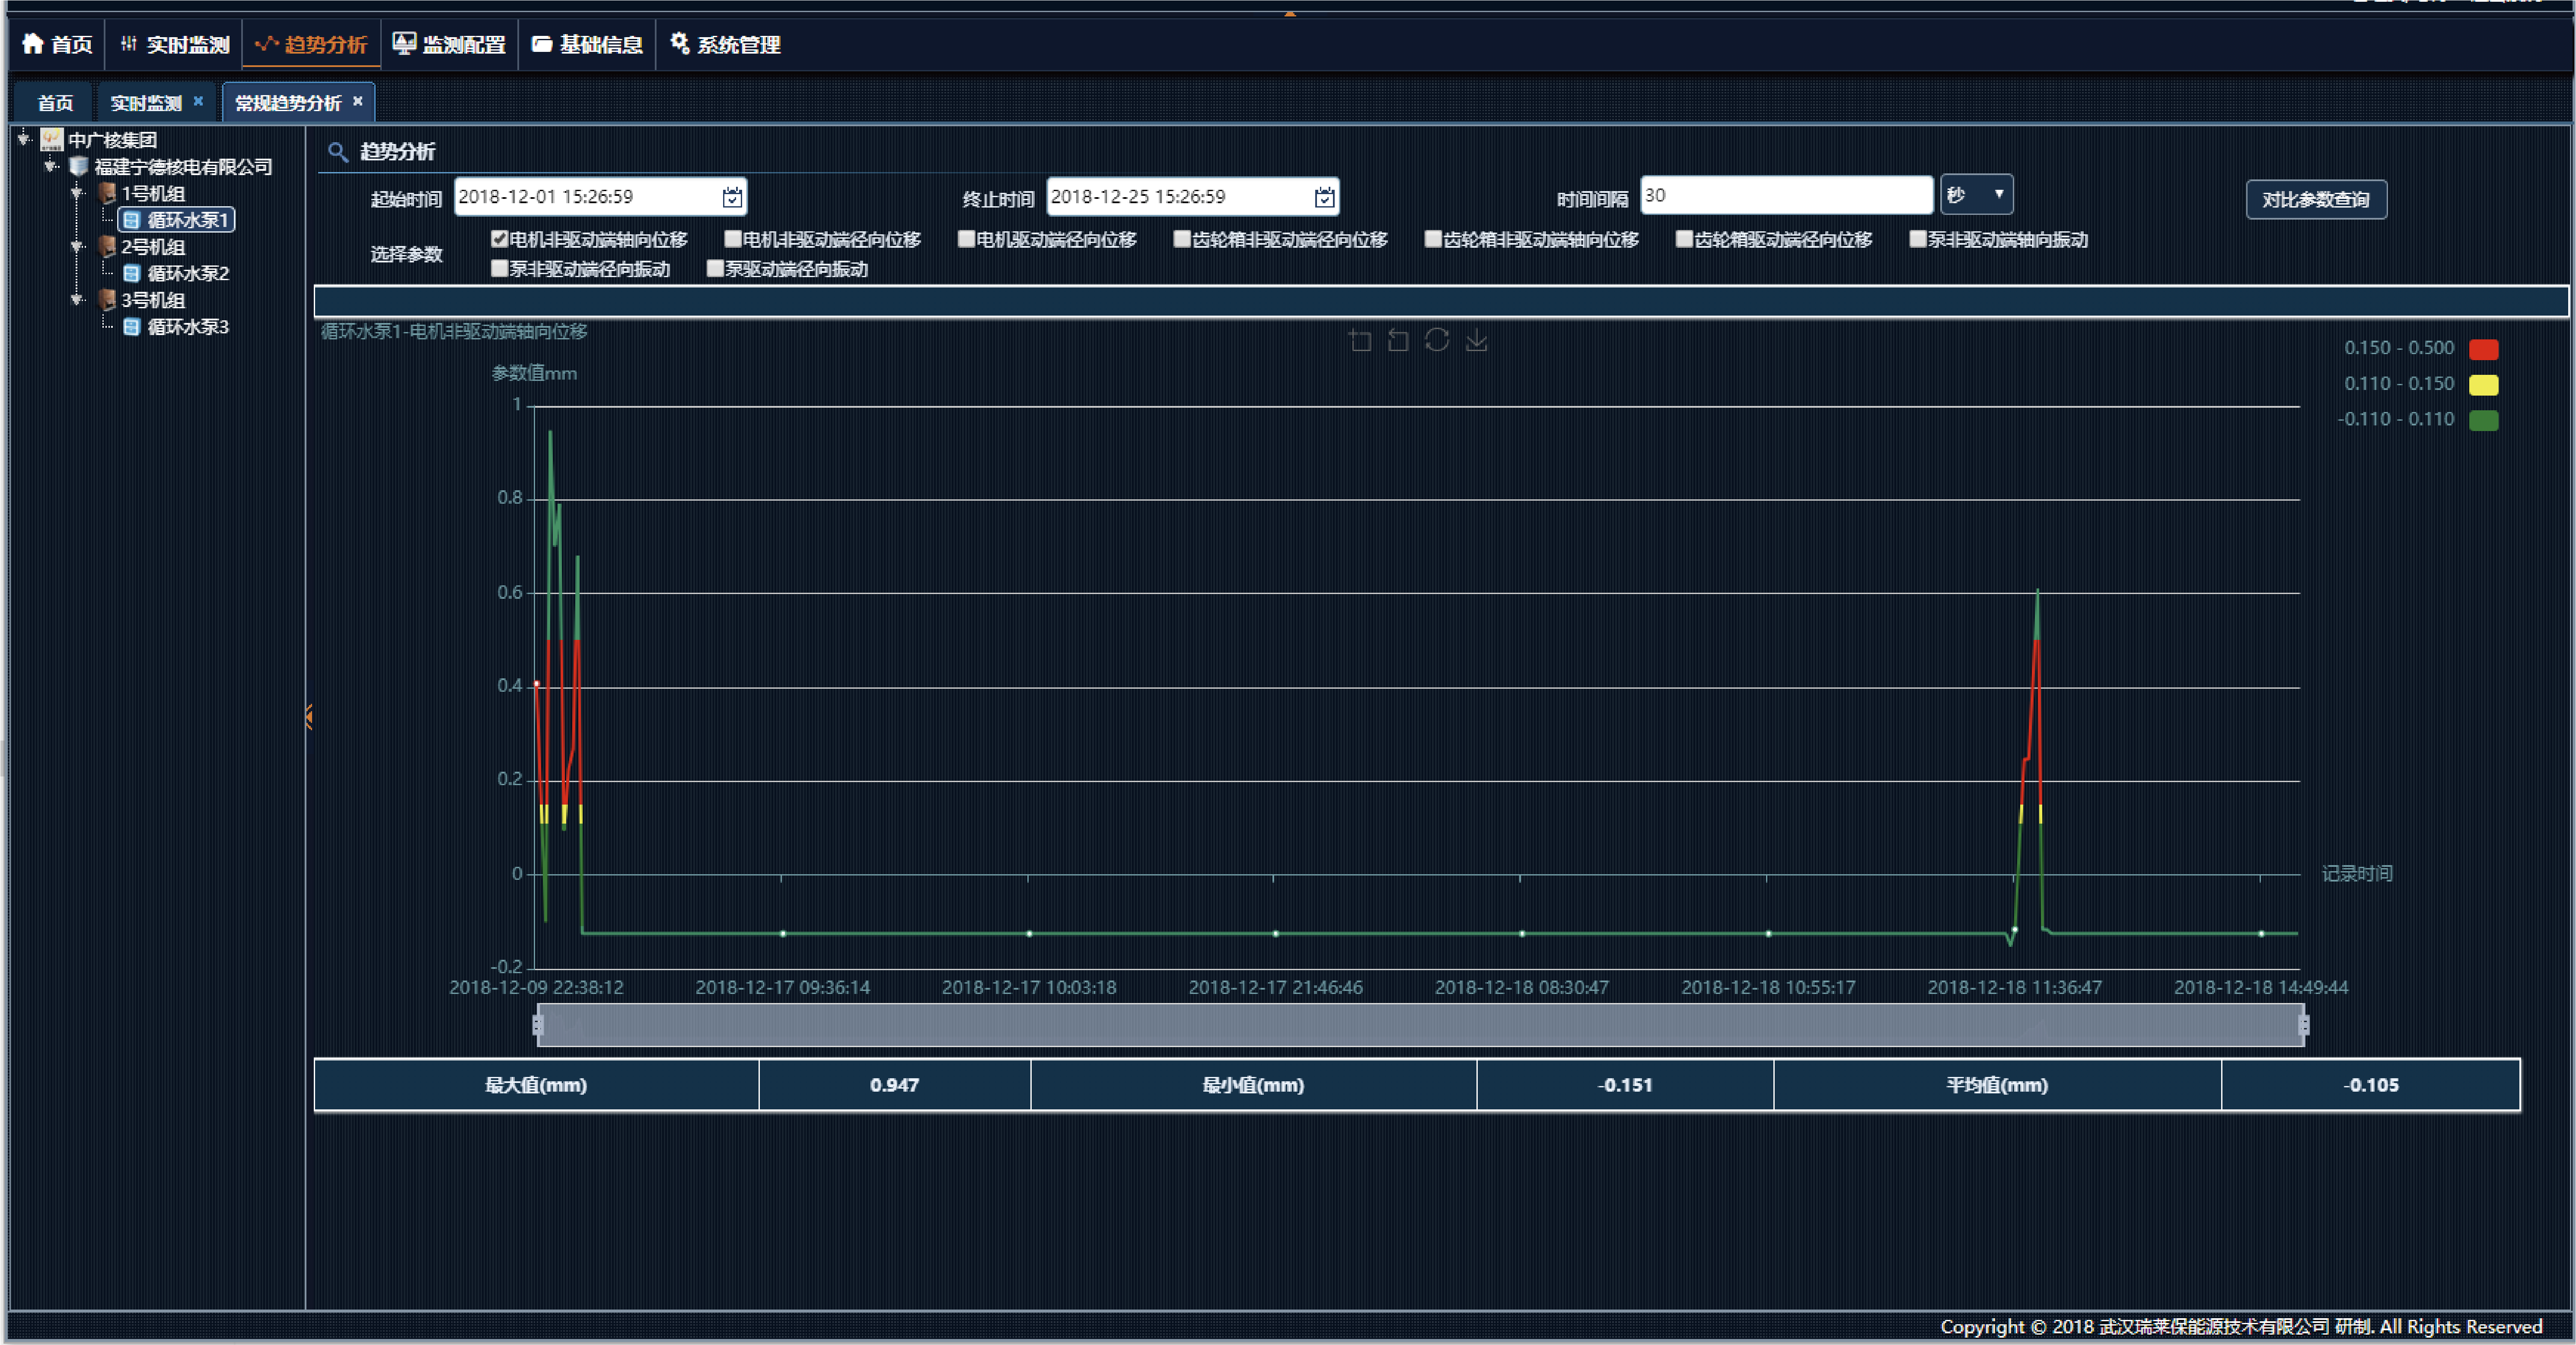This screenshot has width=2576, height=1345.
Task: Open the 实时监测 real-time monitoring menu
Action: pyautogui.click(x=175, y=44)
